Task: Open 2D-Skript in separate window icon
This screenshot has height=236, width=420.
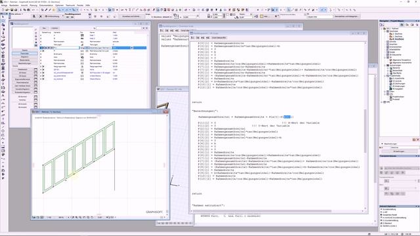Action: click(35, 73)
